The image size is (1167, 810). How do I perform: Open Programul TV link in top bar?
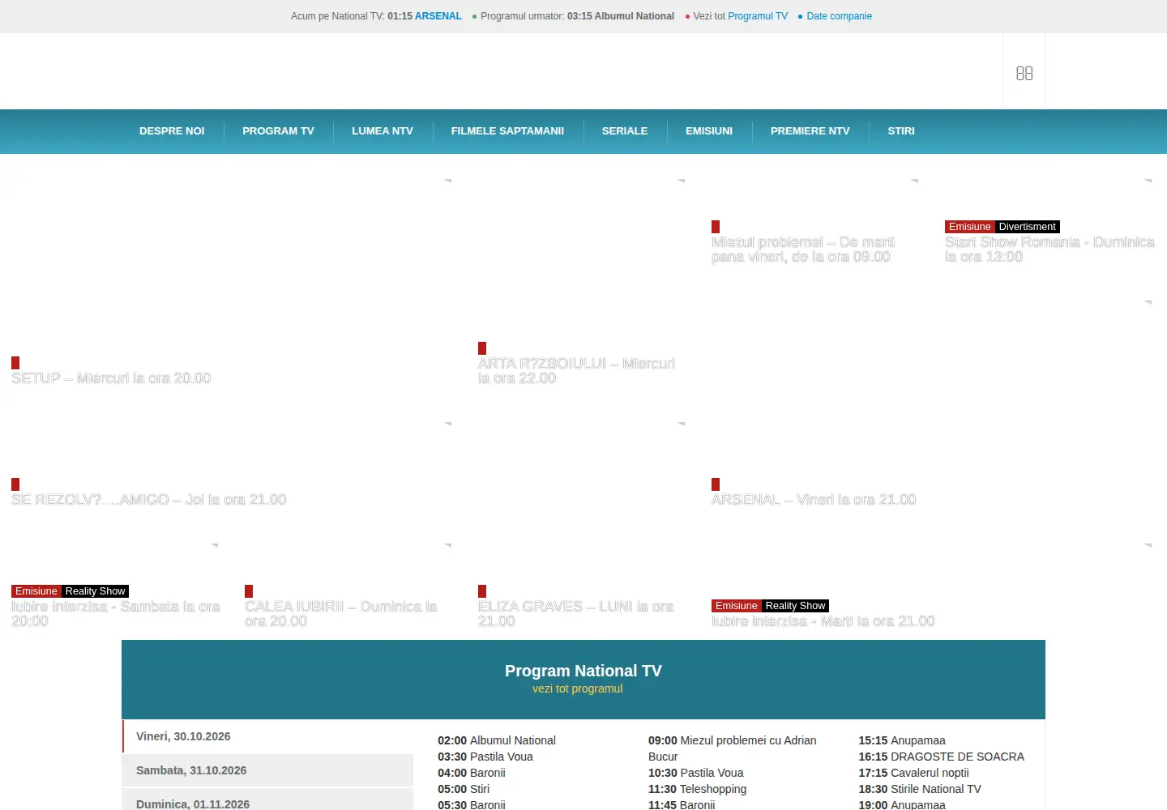pyautogui.click(x=758, y=16)
